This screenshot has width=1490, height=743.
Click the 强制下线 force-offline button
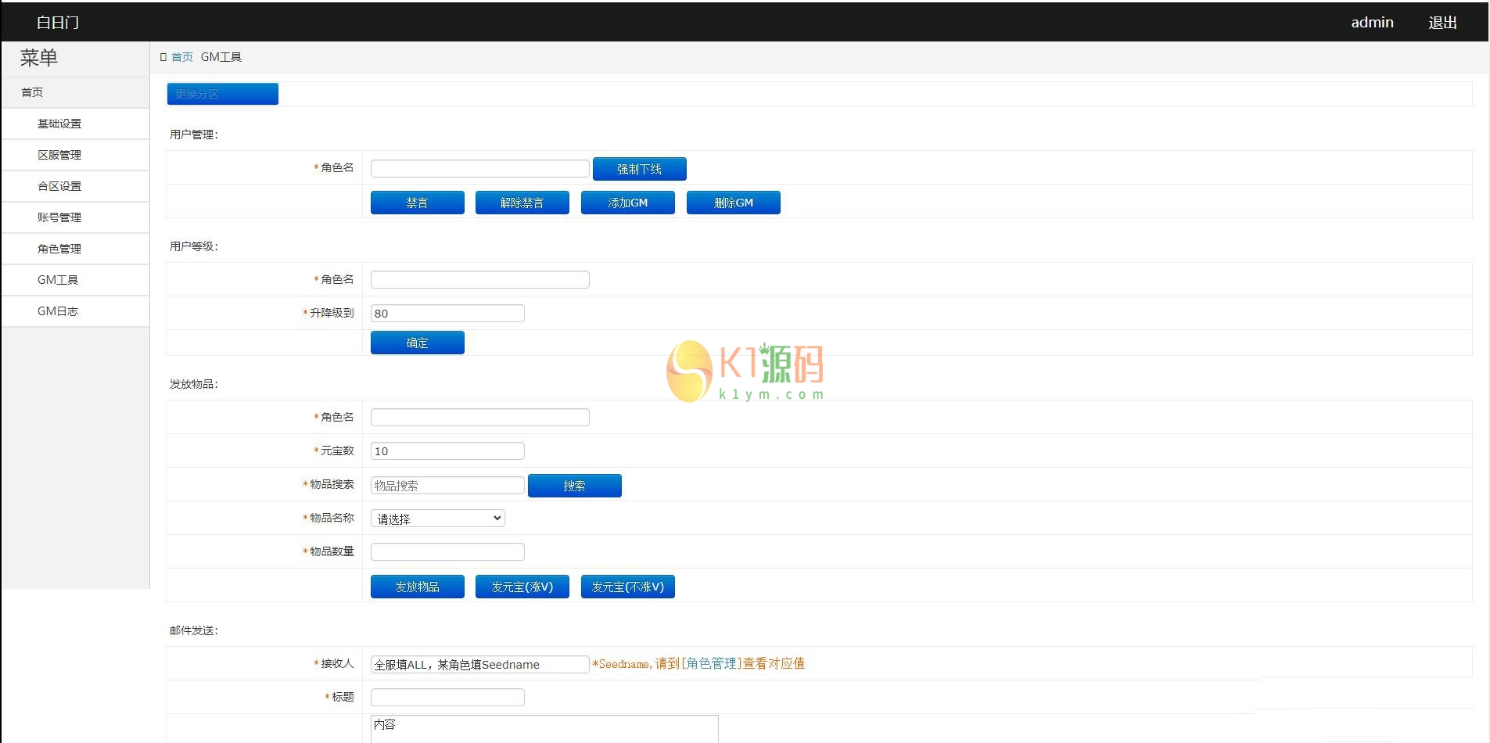click(x=639, y=169)
